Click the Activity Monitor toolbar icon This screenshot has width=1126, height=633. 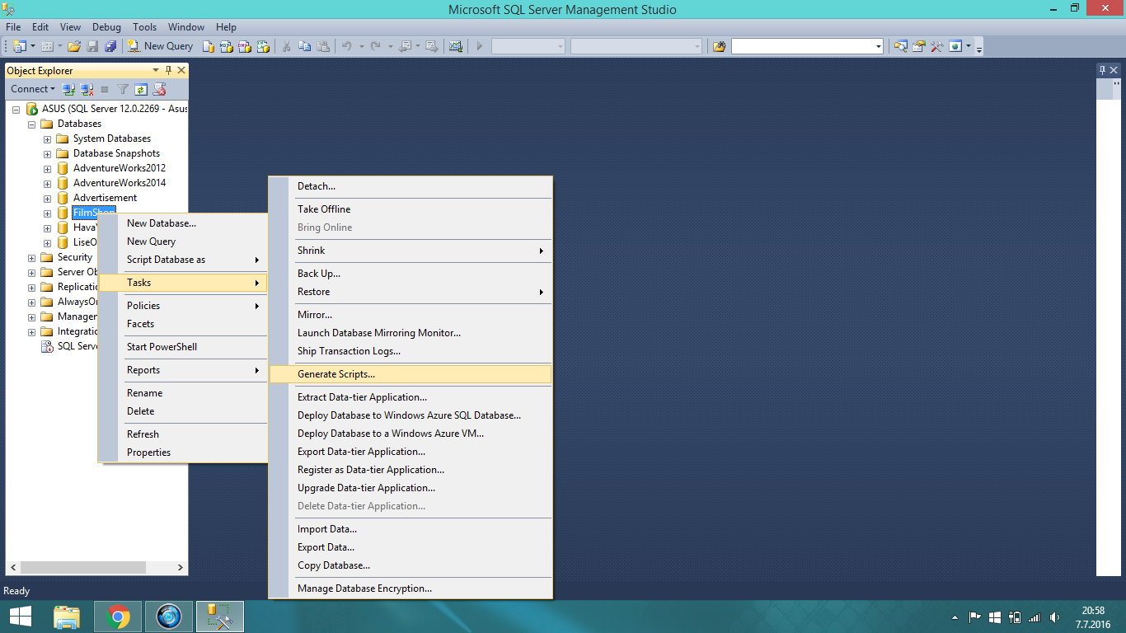[455, 46]
